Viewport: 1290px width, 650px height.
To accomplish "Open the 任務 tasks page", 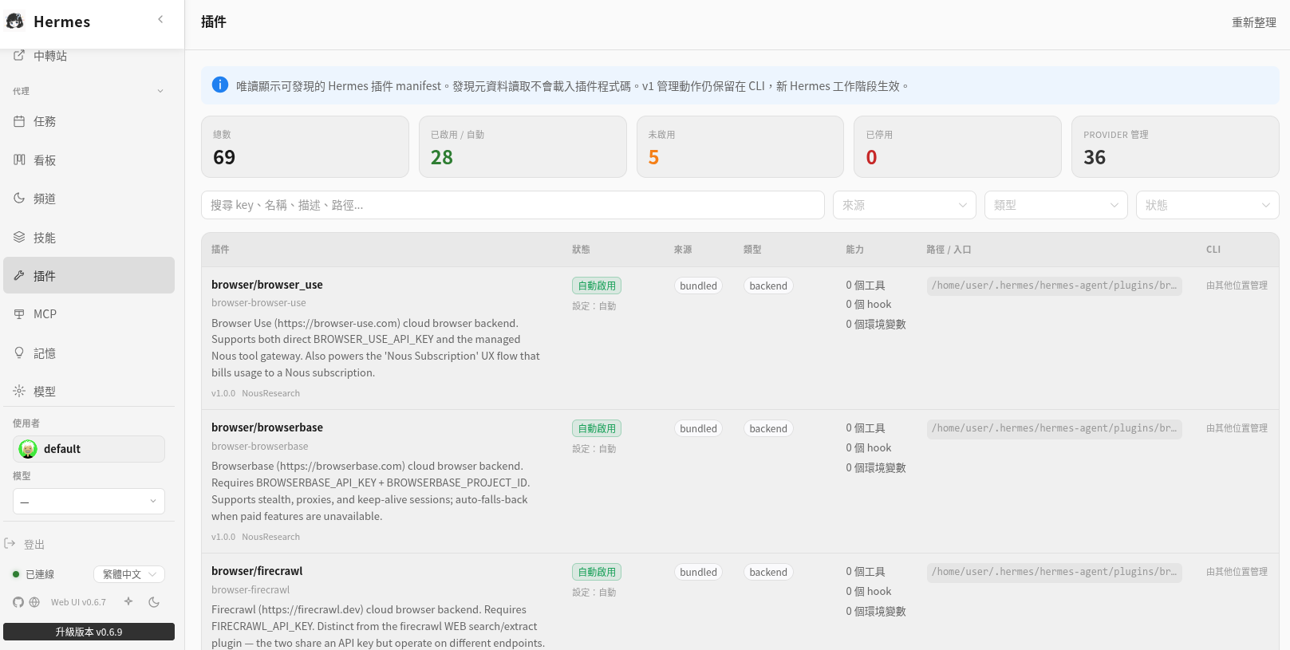I will [x=89, y=121].
